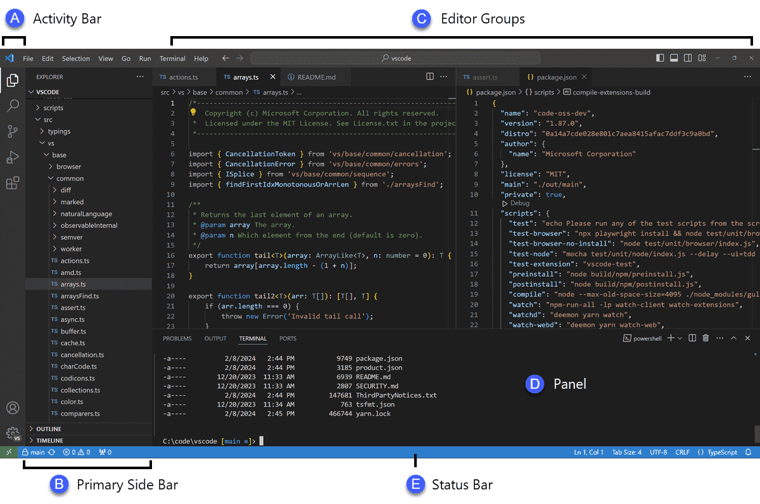The height and width of the screenshot is (504, 760).
Task: Create a new terminal with plus icon
Action: click(671, 338)
